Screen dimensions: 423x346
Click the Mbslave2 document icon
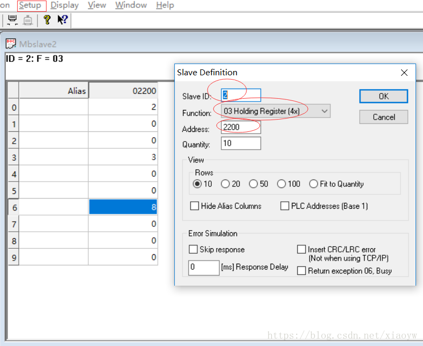tap(11, 44)
